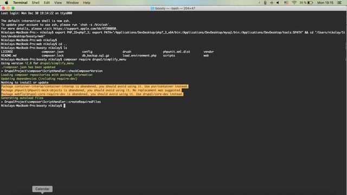Click highlighted drupal-core-require-dev abandoned warning line

pyautogui.click(x=92, y=94)
